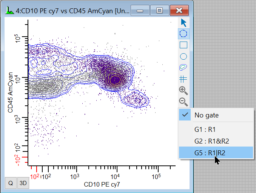This screenshot has height=193, width=256.
Task: Activate the contour auto-gate tool
Action: 184,68
